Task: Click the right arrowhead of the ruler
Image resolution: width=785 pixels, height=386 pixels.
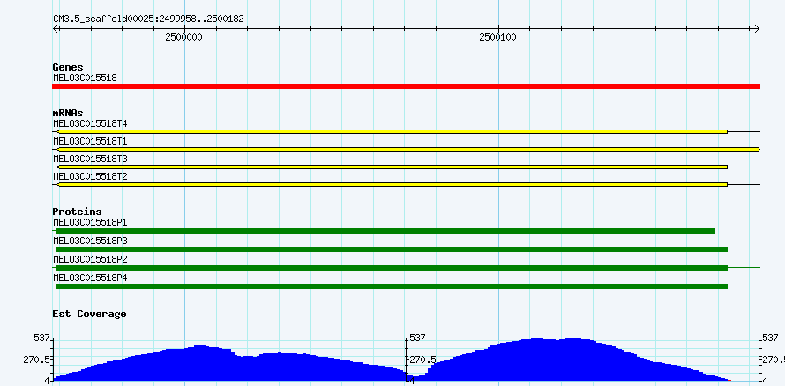Action: [757, 28]
